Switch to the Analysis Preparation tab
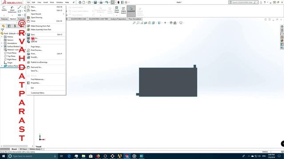This screenshot has width=284, height=159. [x=118, y=19]
